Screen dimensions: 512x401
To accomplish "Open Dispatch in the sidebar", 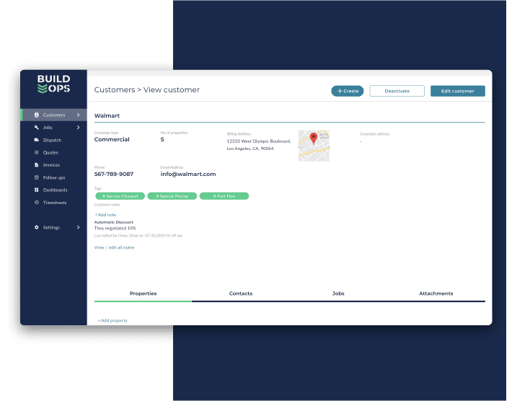I will 53,140.
